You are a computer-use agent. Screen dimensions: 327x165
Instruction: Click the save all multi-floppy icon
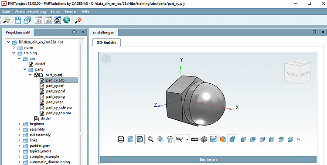coord(27,20)
